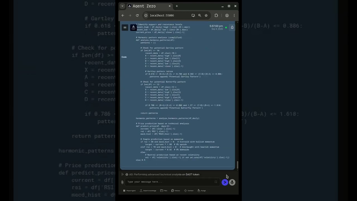Screen dimensions: 357x201
Task: Open browser extensions puzzle icon
Action: [216, 16]
